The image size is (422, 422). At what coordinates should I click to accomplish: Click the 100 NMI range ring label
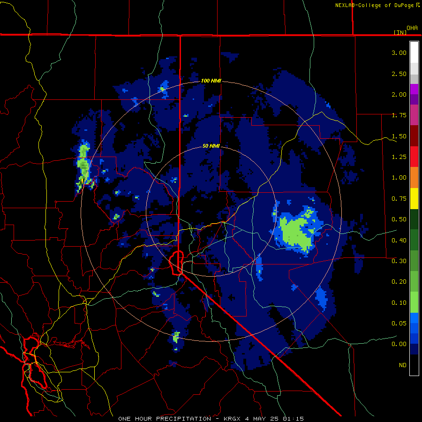tap(211, 81)
